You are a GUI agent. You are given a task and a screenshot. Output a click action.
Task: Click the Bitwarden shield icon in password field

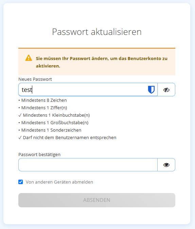tap(151, 90)
